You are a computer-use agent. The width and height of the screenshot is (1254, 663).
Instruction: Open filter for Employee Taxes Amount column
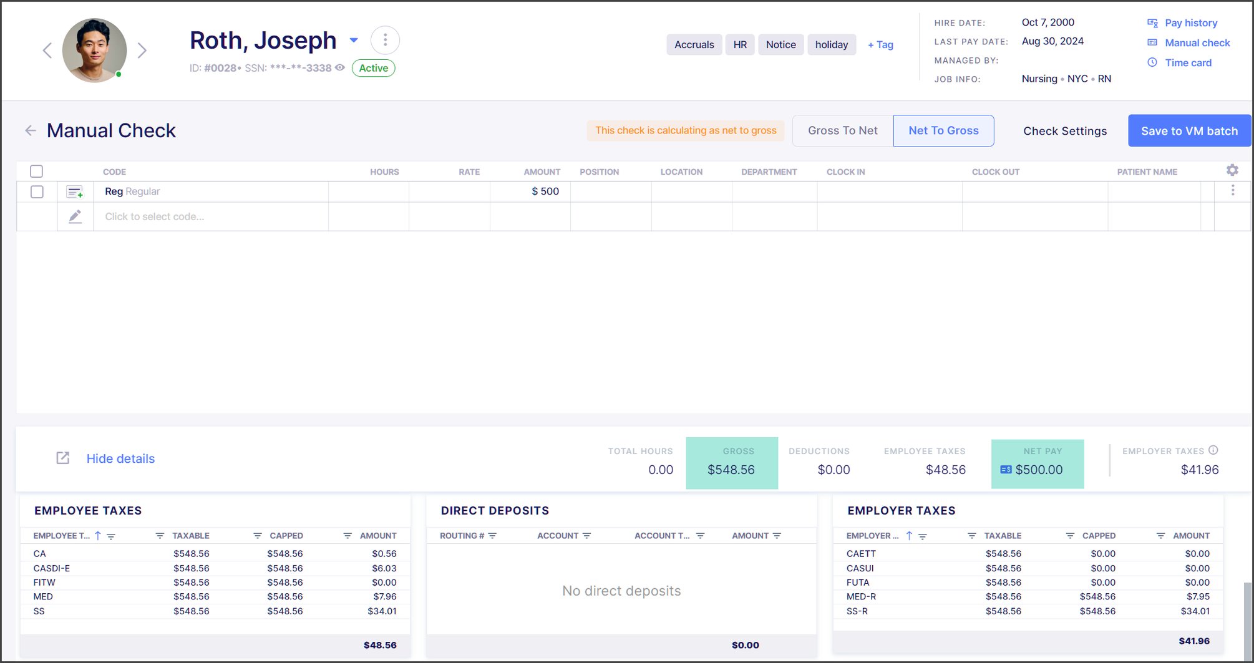(x=348, y=536)
